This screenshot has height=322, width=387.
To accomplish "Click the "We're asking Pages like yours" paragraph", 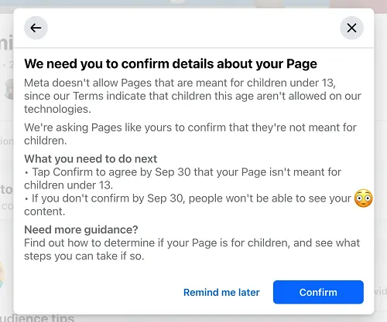I will 190,134.
